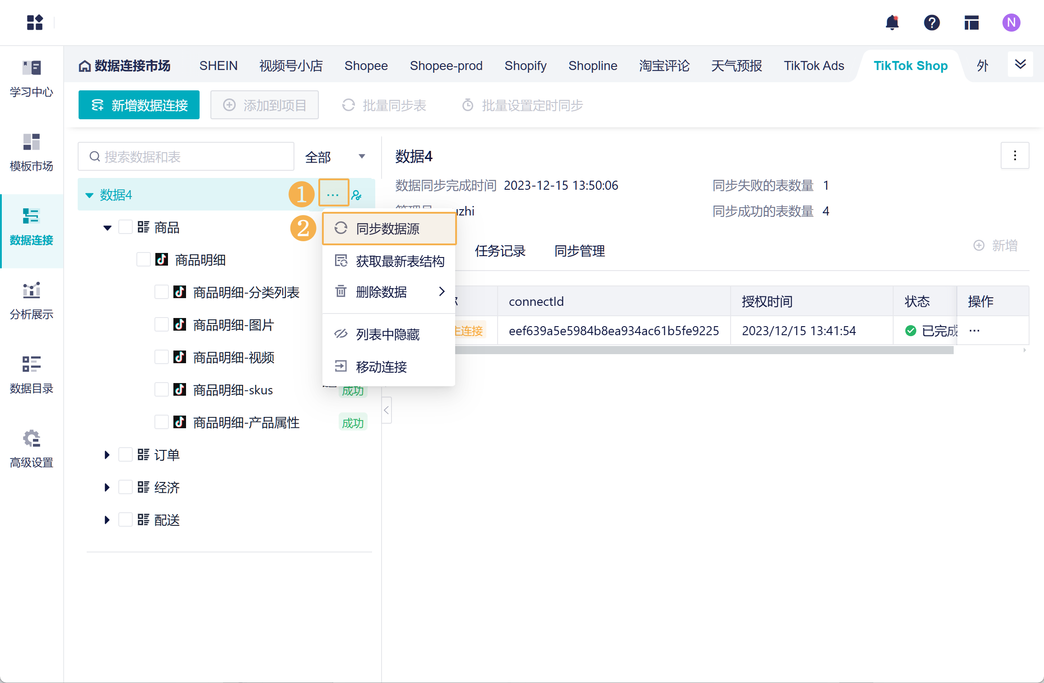Open the notifications bell icon
Image resolution: width=1044 pixels, height=683 pixels.
pos(892,22)
